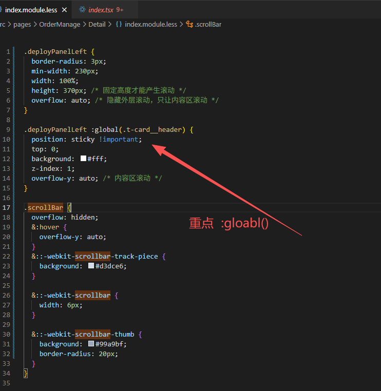Click the symbol icon before .scrollBar breadcrumb
The height and width of the screenshot is (391, 381).
point(189,25)
